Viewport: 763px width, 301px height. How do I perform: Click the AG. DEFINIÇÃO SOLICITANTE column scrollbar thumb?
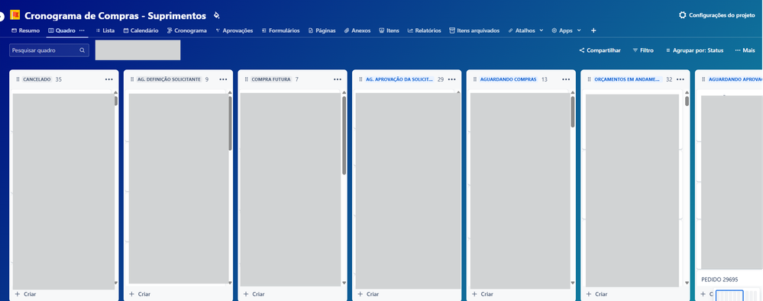pyautogui.click(x=230, y=123)
